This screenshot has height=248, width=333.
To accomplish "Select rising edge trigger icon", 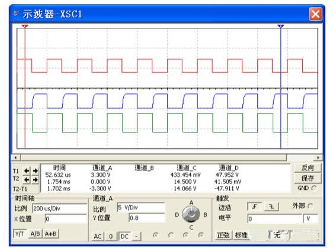I will (254, 207).
